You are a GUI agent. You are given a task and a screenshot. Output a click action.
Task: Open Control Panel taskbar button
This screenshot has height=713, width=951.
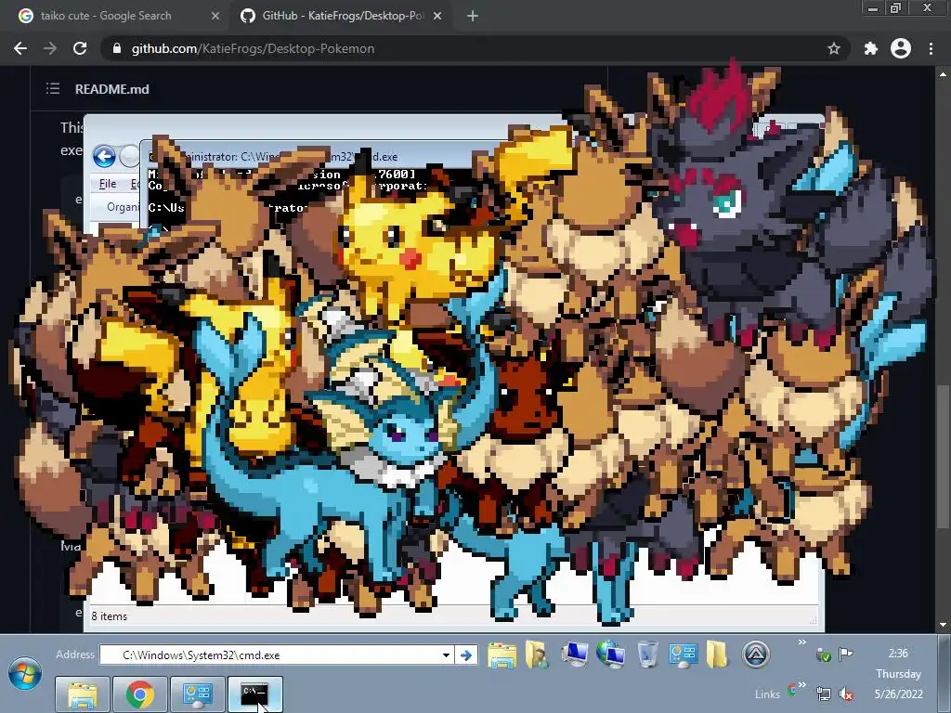click(x=198, y=694)
